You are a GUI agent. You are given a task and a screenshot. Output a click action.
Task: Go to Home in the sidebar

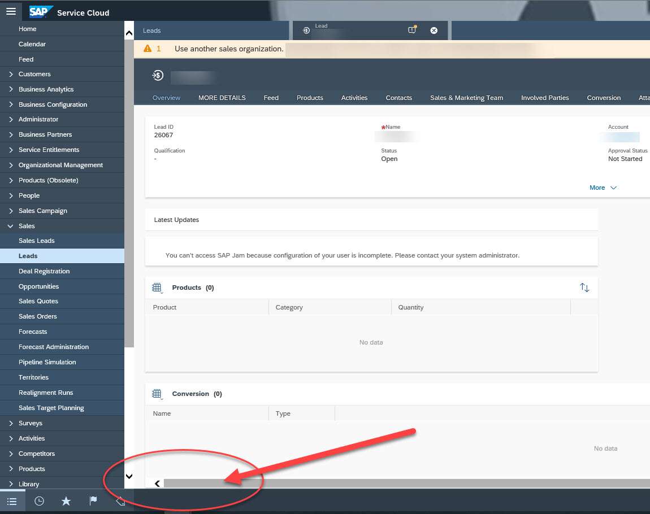(x=62, y=29)
